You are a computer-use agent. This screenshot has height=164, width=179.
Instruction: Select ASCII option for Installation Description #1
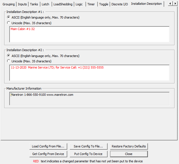click(x=9, y=17)
